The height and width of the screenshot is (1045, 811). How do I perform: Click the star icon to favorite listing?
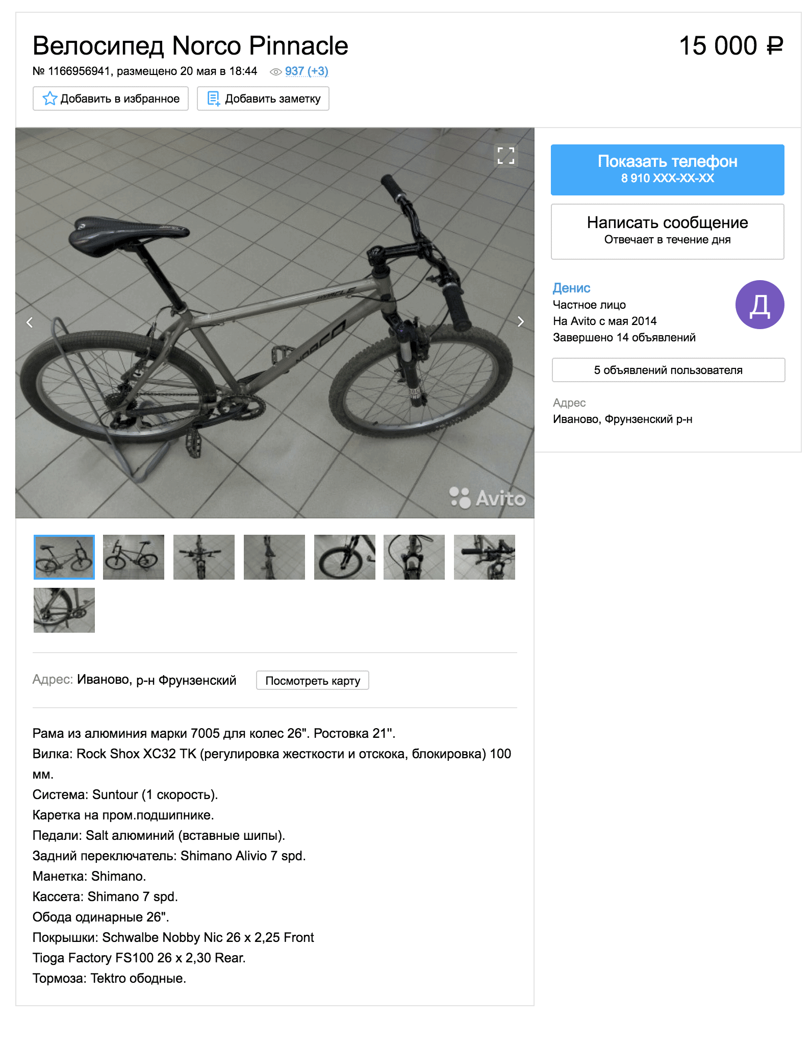click(49, 98)
